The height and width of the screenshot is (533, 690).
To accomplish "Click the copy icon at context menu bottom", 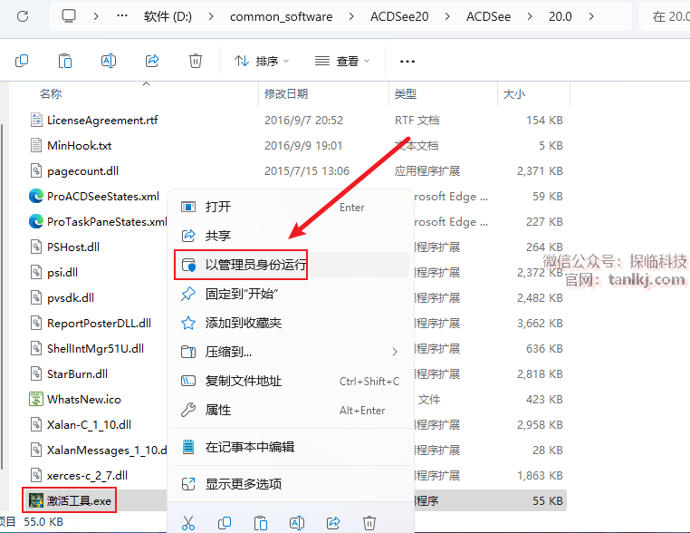I will click(225, 523).
